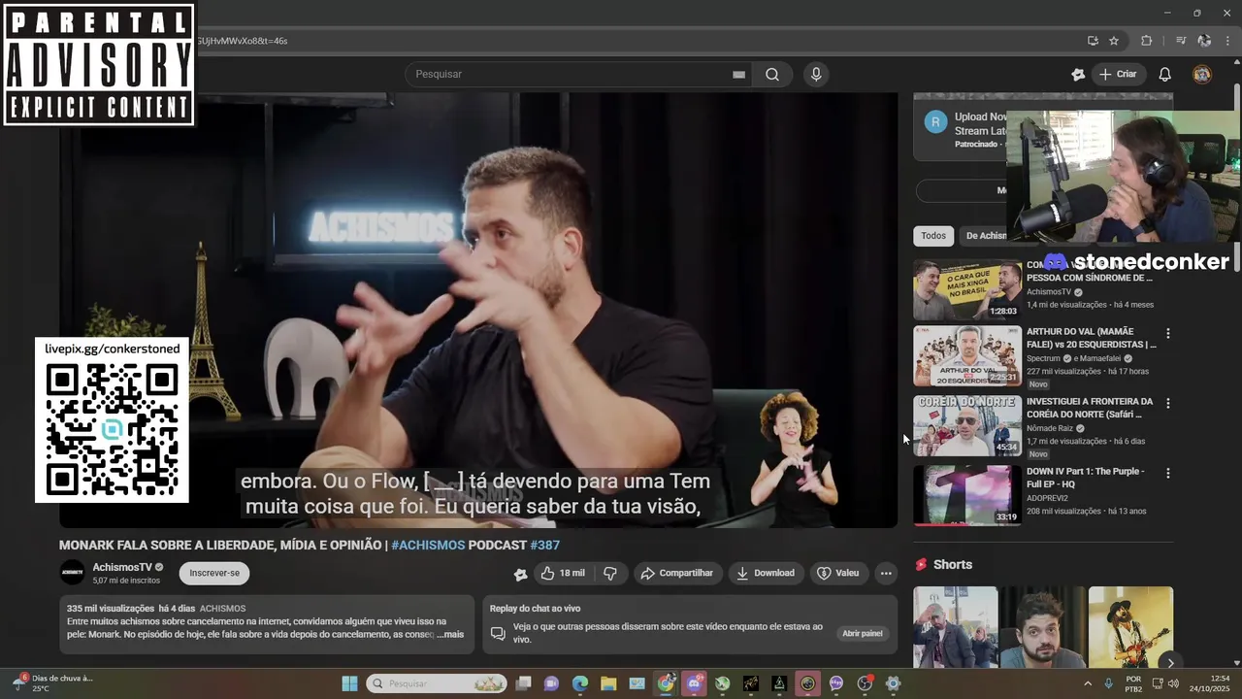The height and width of the screenshot is (699, 1242).
Task: Click the Chrome icon in the taskbar
Action: 666,683
